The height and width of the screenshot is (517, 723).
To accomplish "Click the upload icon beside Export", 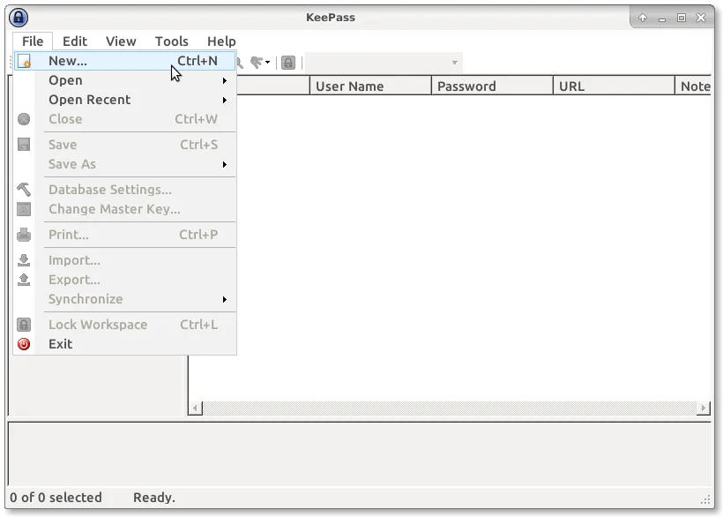I will [24, 280].
